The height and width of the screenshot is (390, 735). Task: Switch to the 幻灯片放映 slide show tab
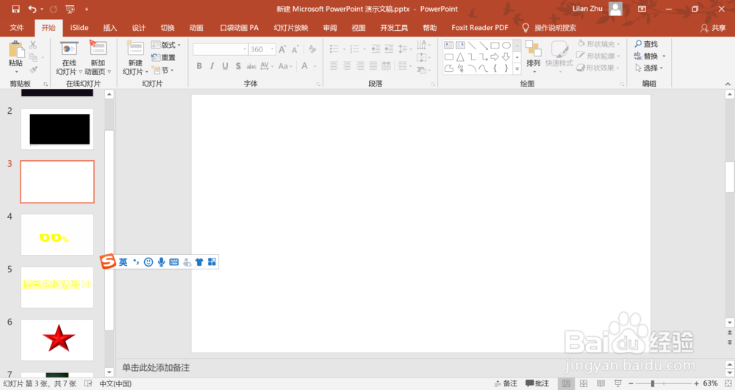click(x=290, y=28)
